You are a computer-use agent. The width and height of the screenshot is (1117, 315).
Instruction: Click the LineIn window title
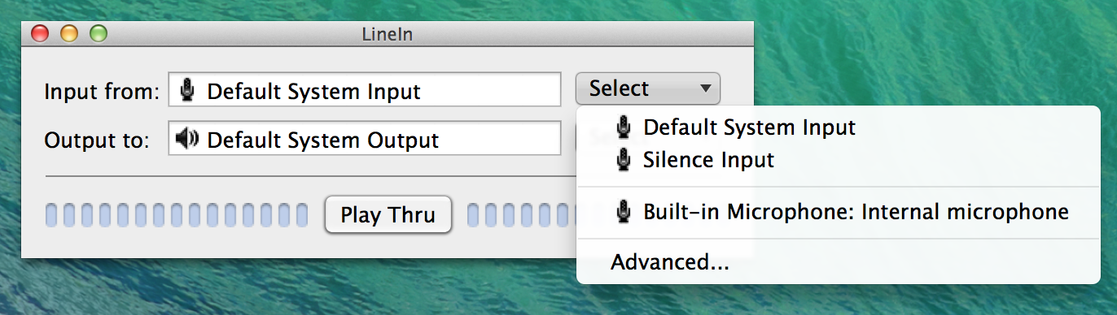(388, 34)
